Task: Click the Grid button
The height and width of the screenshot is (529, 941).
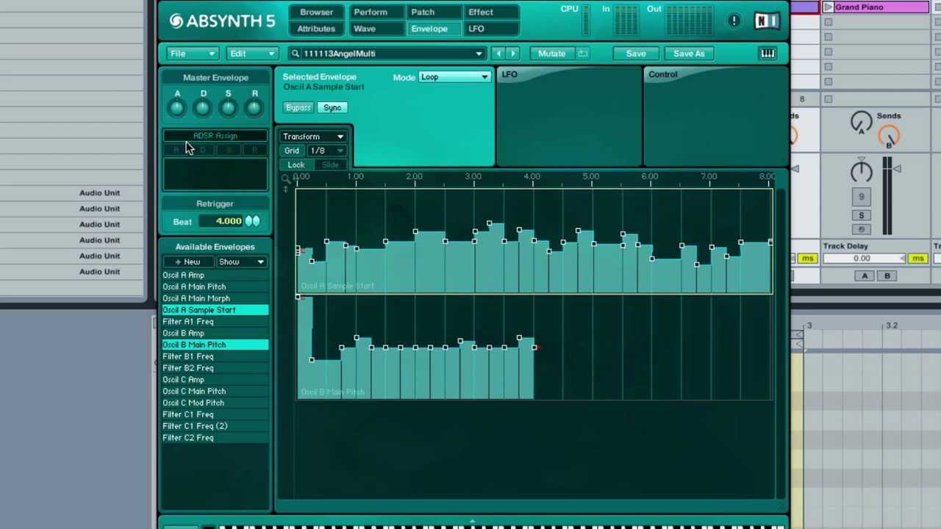Action: pyautogui.click(x=293, y=151)
